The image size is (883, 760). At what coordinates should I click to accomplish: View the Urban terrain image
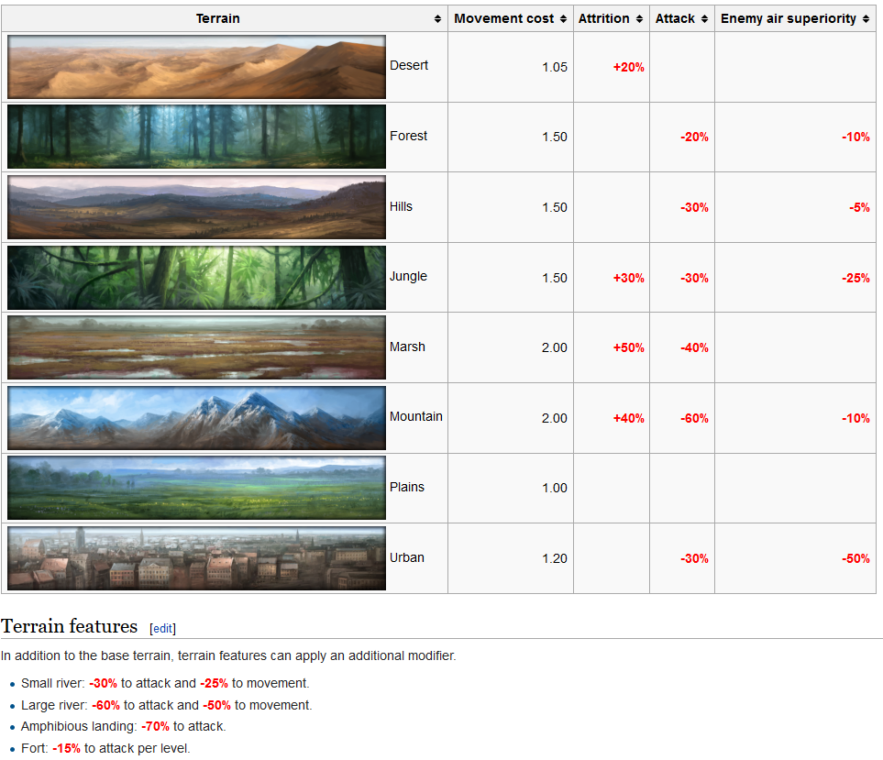pos(196,558)
